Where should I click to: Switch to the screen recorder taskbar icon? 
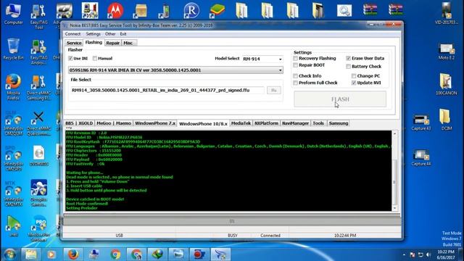[x=199, y=254]
